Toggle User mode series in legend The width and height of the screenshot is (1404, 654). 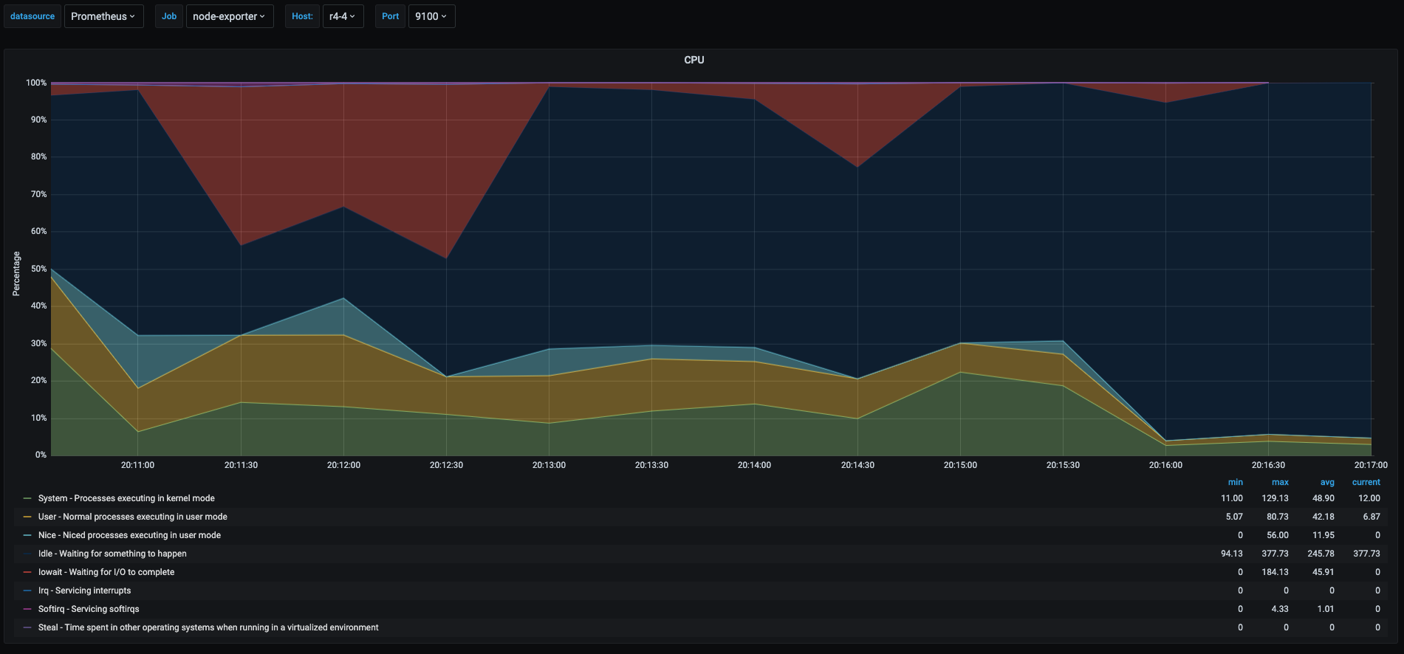[x=132, y=517]
